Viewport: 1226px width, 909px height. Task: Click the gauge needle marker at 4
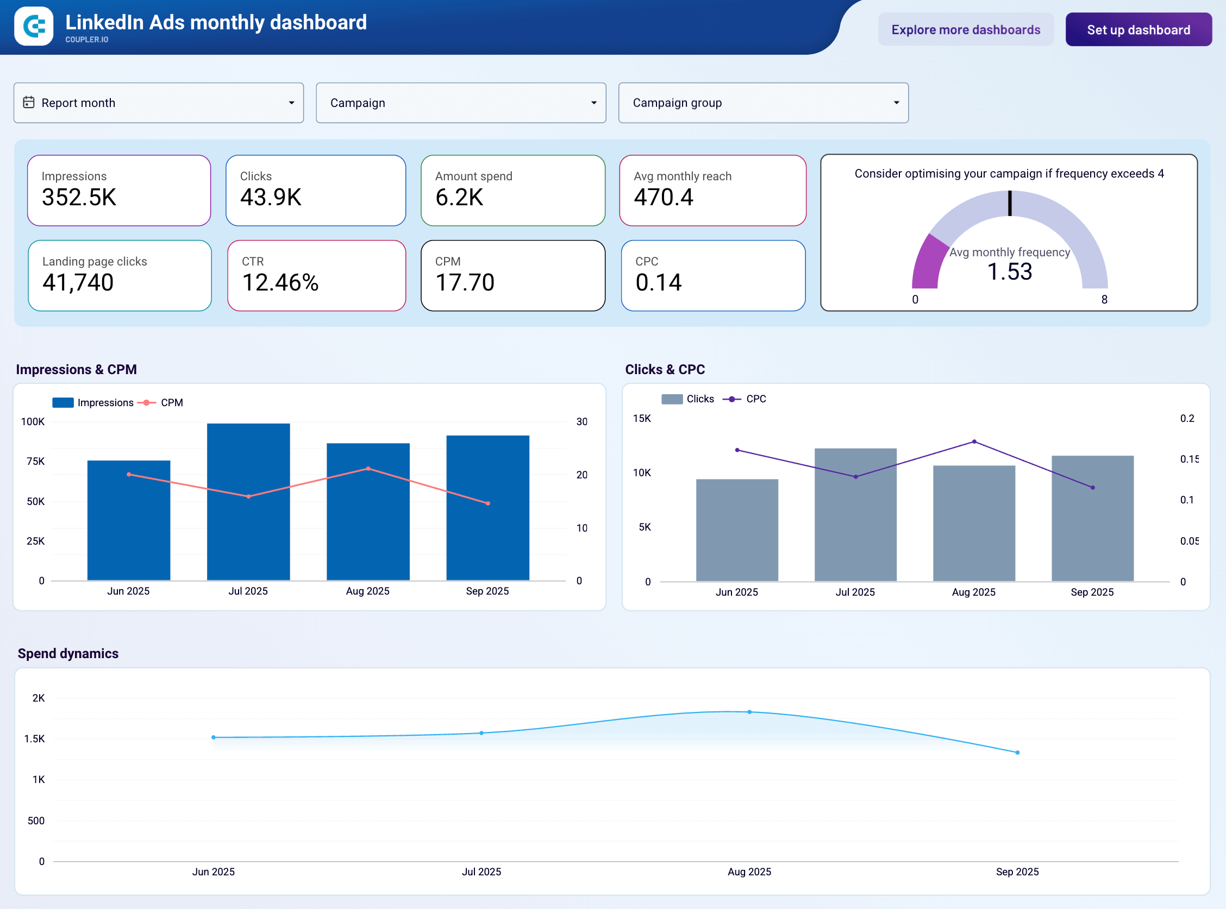click(x=1010, y=203)
